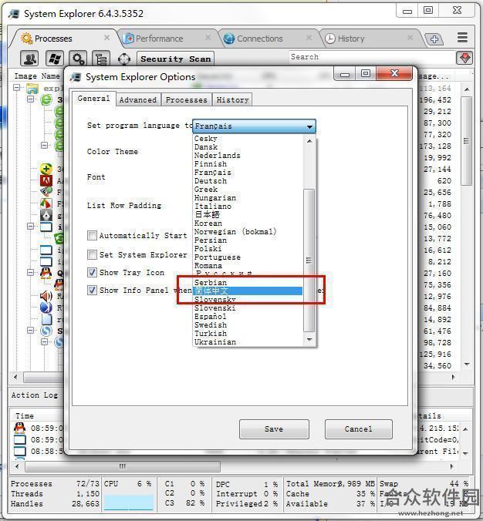Switch to the Advanced options tab

click(138, 99)
